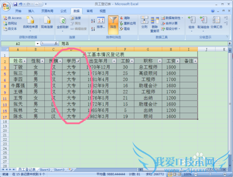Open active filter dropdown on 学历

[x=78, y=61]
